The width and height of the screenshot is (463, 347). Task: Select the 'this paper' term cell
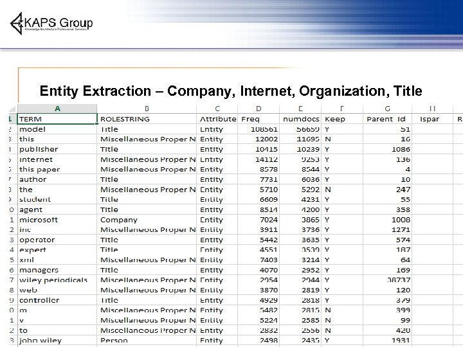point(57,170)
